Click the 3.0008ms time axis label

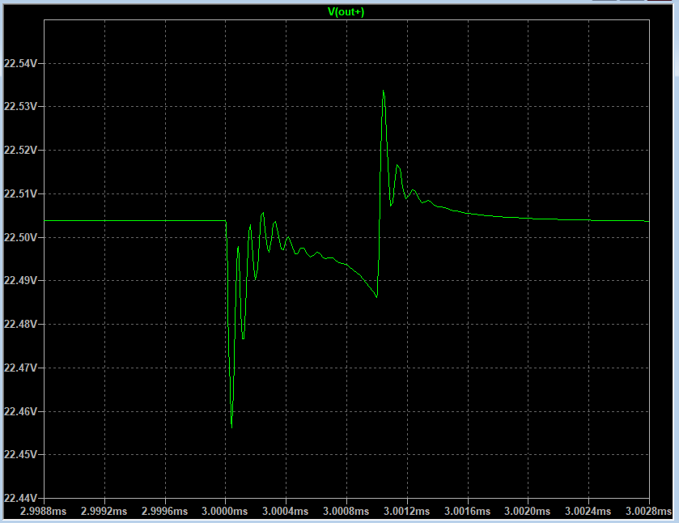pos(346,512)
